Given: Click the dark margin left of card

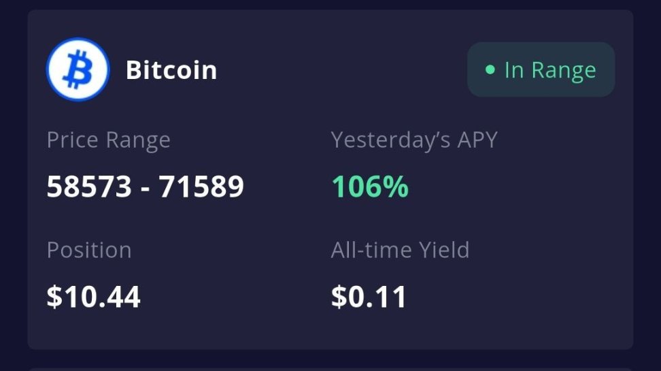Looking at the screenshot, I should [12, 184].
